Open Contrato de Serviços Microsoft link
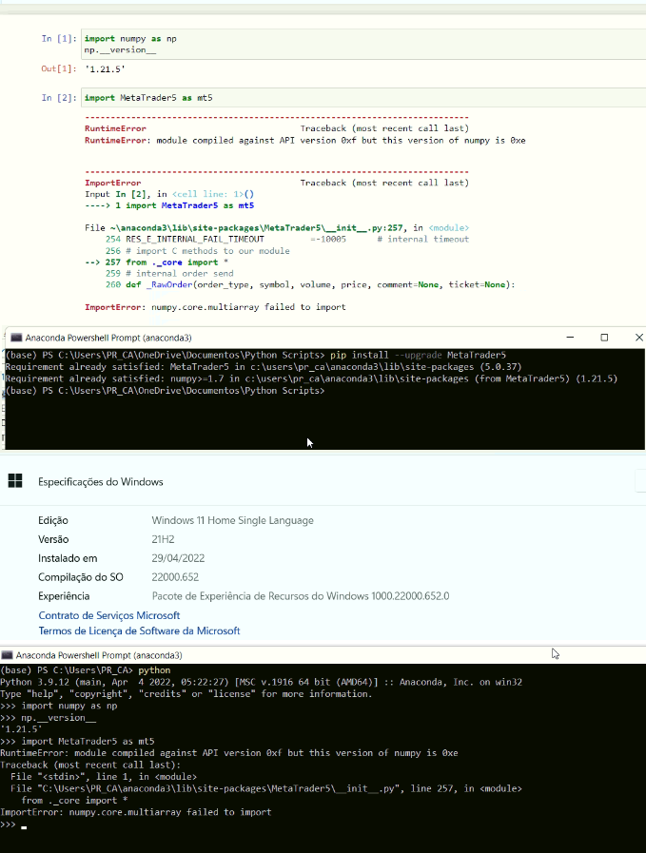Screen dimensions: 646x853 point(108,615)
